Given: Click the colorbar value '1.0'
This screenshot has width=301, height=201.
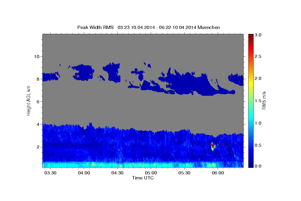Looking at the screenshot, I should pyautogui.click(x=258, y=123).
